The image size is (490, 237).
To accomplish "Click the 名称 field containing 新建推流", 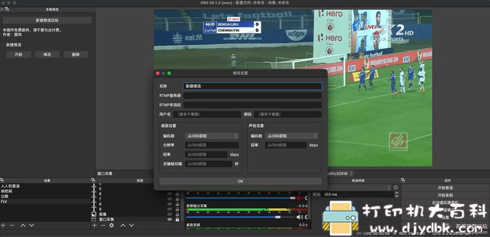I will (252, 86).
